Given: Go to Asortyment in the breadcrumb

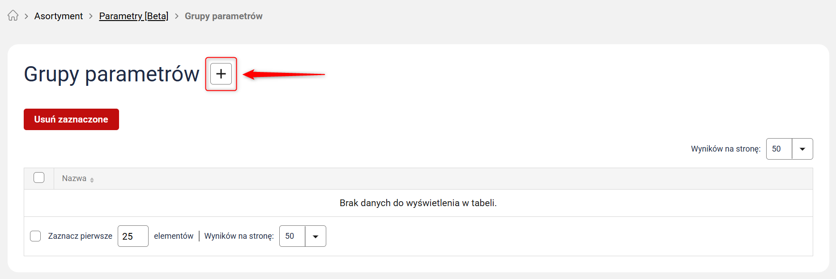Looking at the screenshot, I should (59, 16).
